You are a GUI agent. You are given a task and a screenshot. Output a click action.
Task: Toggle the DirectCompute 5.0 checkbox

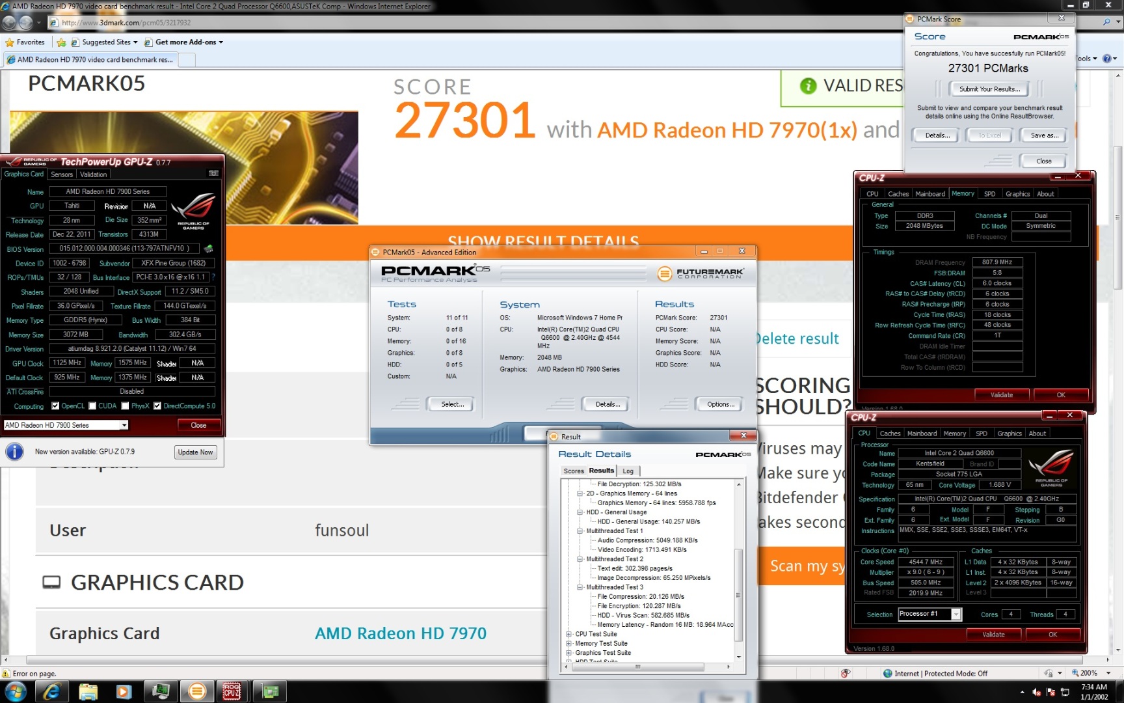tap(157, 406)
